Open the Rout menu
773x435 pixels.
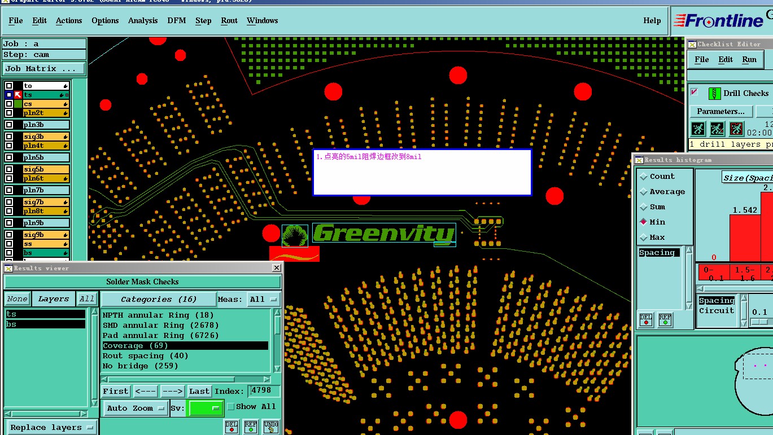click(229, 20)
